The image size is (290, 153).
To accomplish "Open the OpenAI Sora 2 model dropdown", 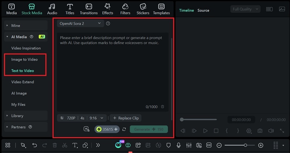I will click(80, 23).
